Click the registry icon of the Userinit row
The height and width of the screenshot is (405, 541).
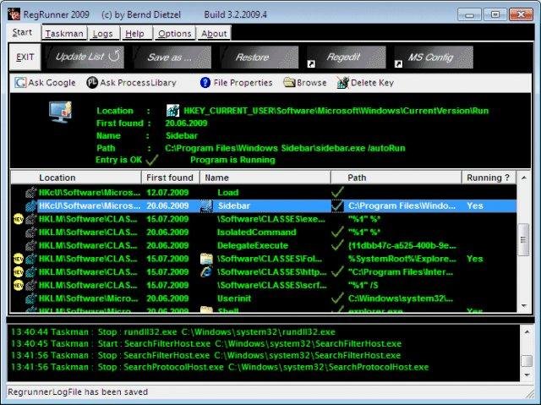[31, 298]
